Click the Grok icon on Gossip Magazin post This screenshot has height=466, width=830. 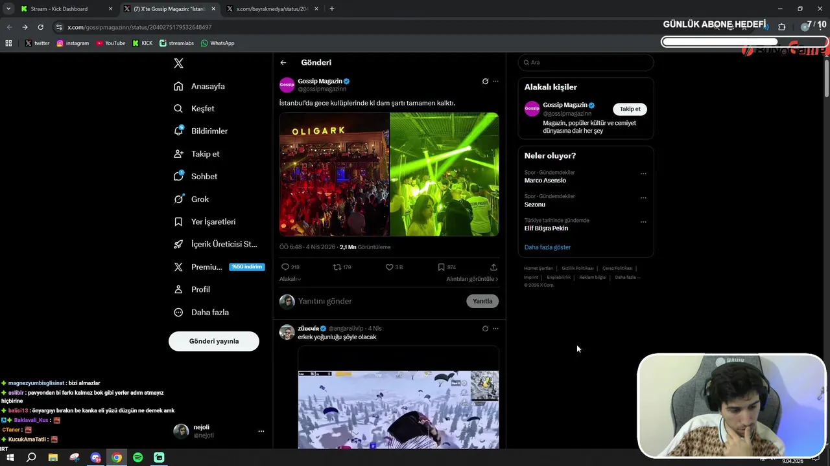[485, 82]
